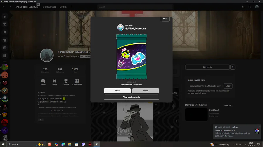Open the Game Jolt logo home link
The image size is (263, 147).
tap(27, 7)
